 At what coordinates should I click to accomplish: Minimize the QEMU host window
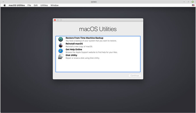click(184, 2)
